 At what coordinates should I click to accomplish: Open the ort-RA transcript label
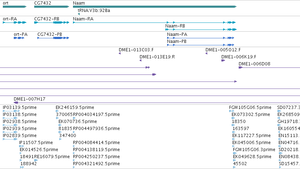pos(10,19)
